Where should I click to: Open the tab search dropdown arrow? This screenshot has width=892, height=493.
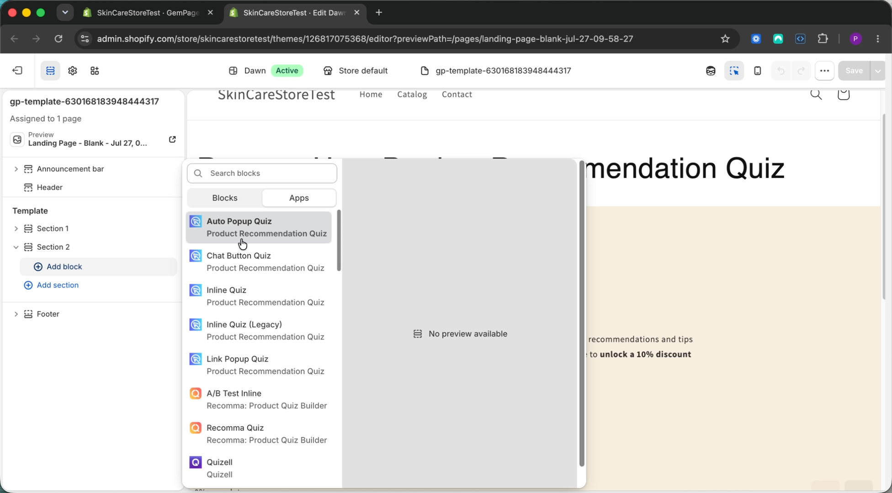tap(65, 13)
